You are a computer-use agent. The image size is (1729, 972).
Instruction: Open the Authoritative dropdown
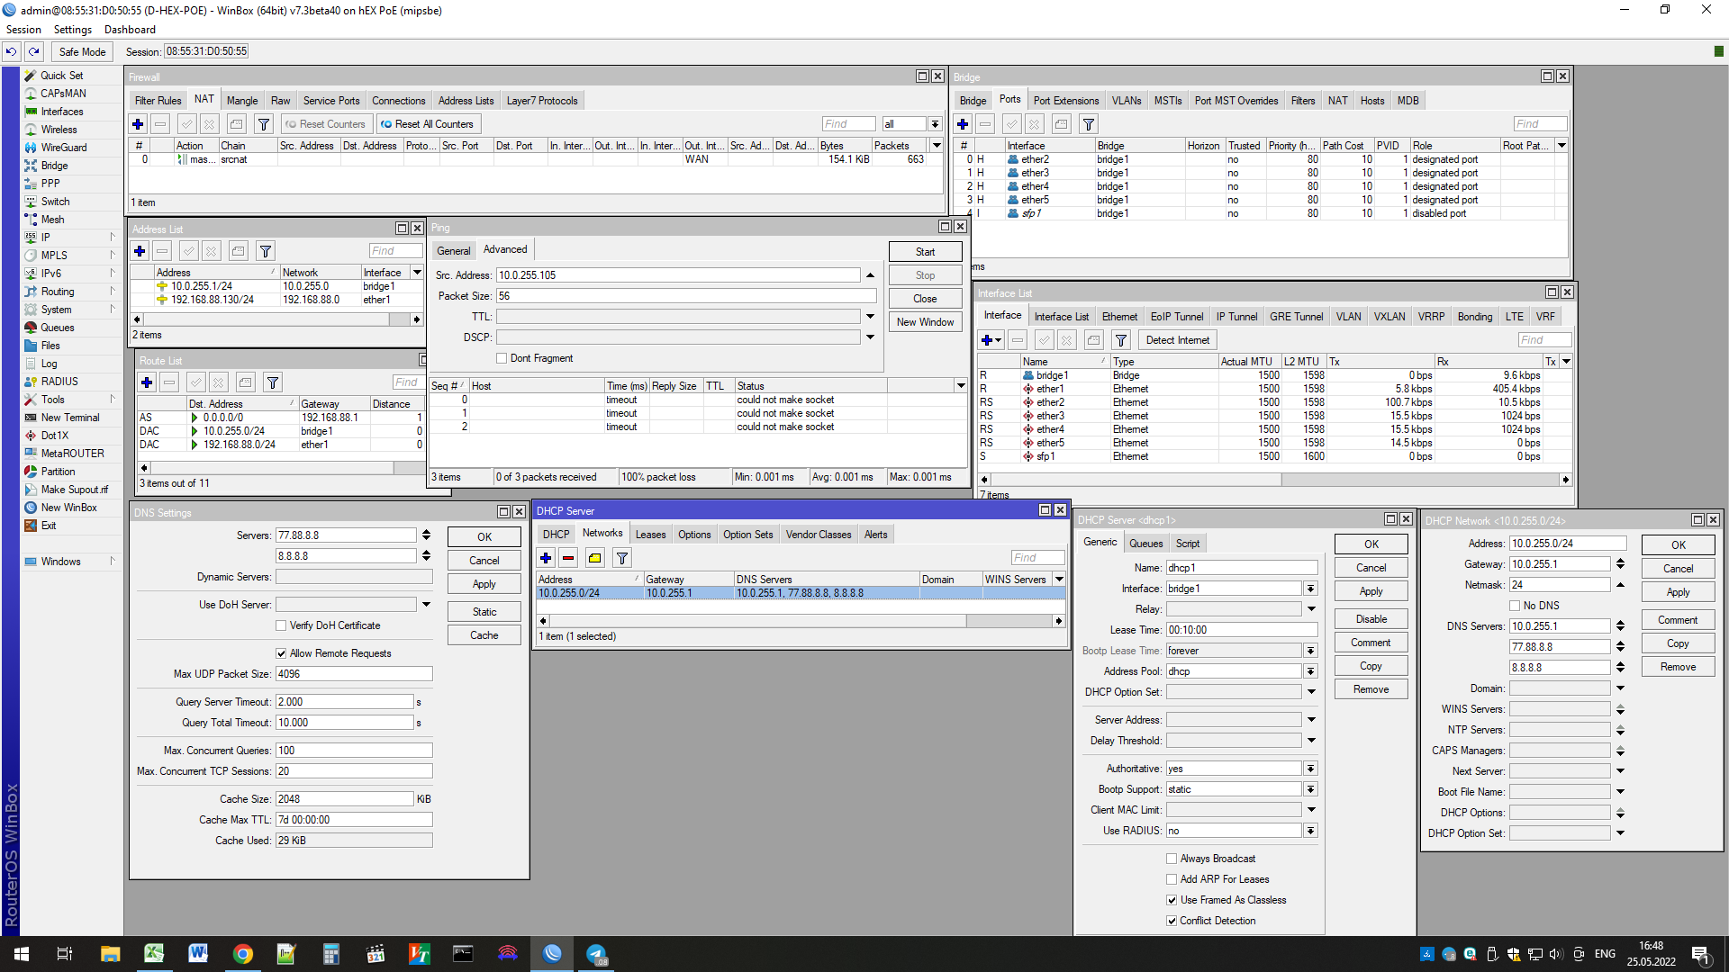point(1310,769)
